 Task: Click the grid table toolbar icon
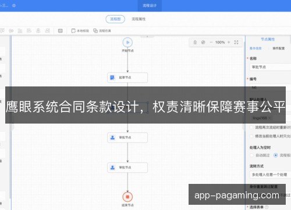(x=61, y=31)
